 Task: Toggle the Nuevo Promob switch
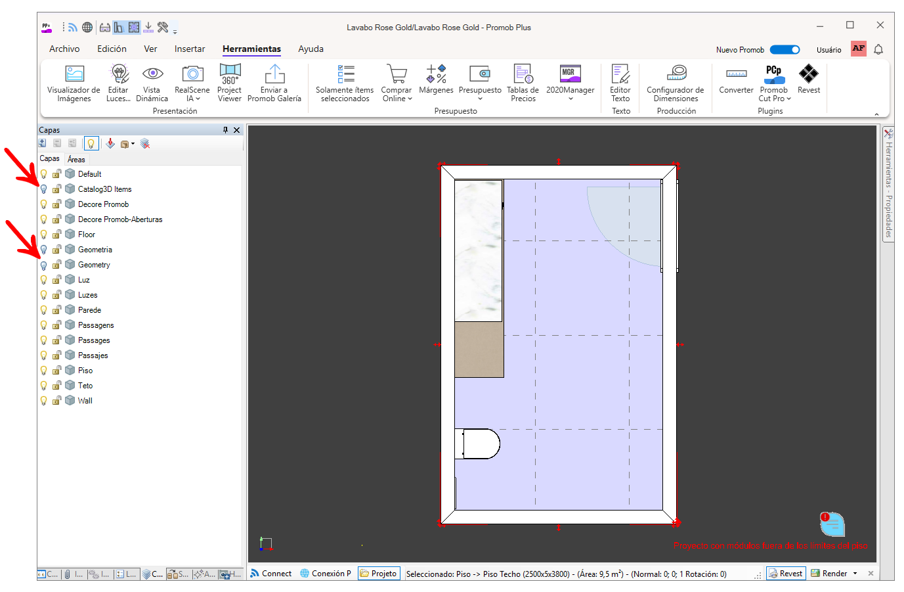click(785, 50)
